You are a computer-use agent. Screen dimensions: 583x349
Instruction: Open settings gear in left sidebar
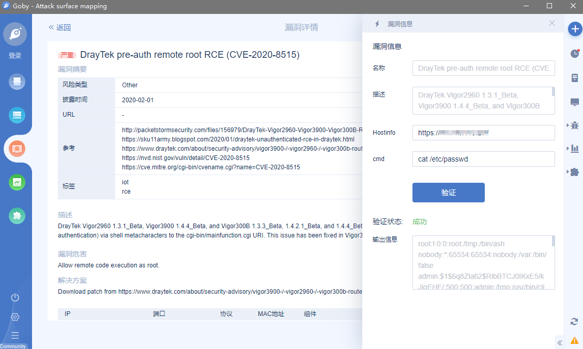[x=15, y=316]
